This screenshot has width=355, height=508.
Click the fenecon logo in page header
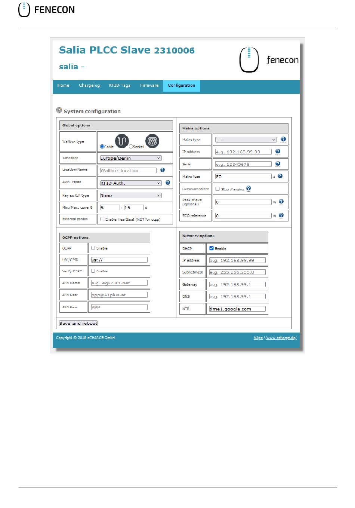[269, 60]
